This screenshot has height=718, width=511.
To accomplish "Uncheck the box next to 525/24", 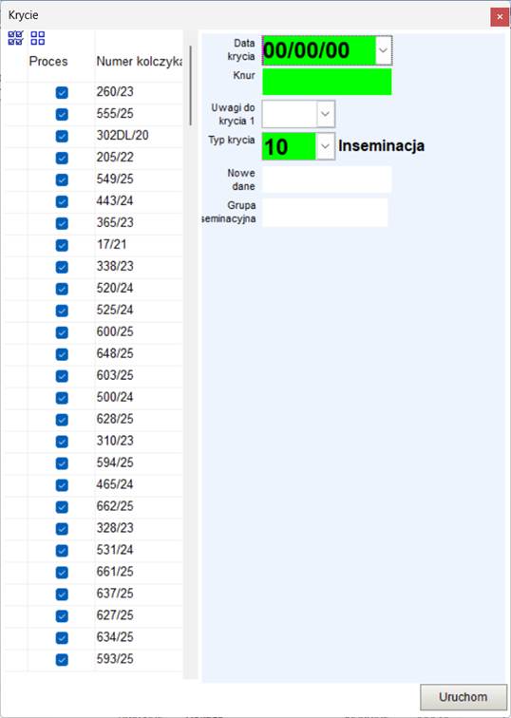I will tap(62, 311).
